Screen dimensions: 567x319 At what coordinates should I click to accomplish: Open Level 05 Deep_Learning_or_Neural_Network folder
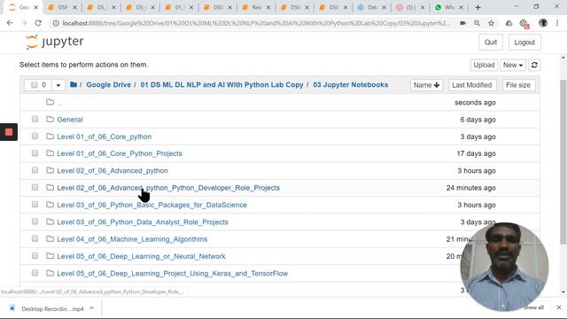tap(141, 256)
